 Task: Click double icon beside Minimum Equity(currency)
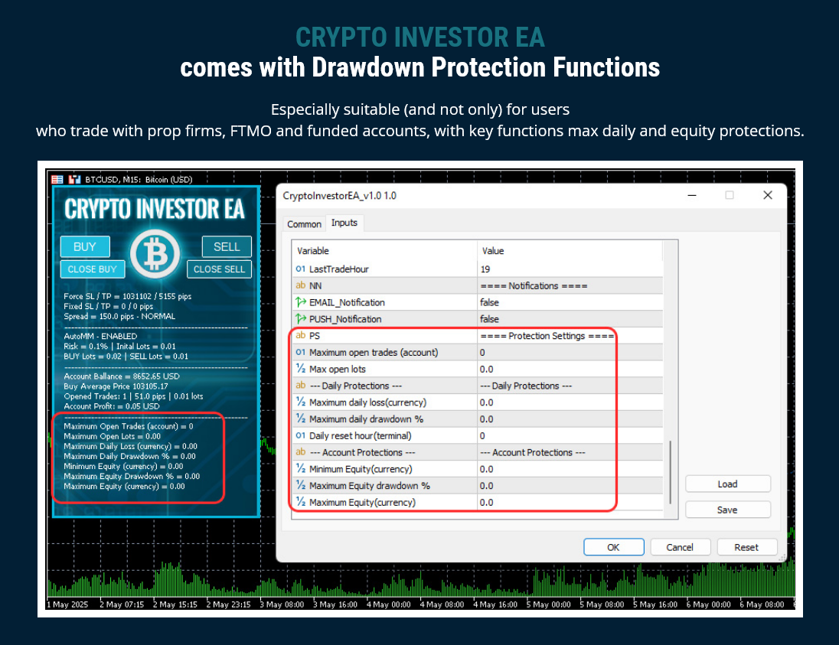[x=301, y=468]
